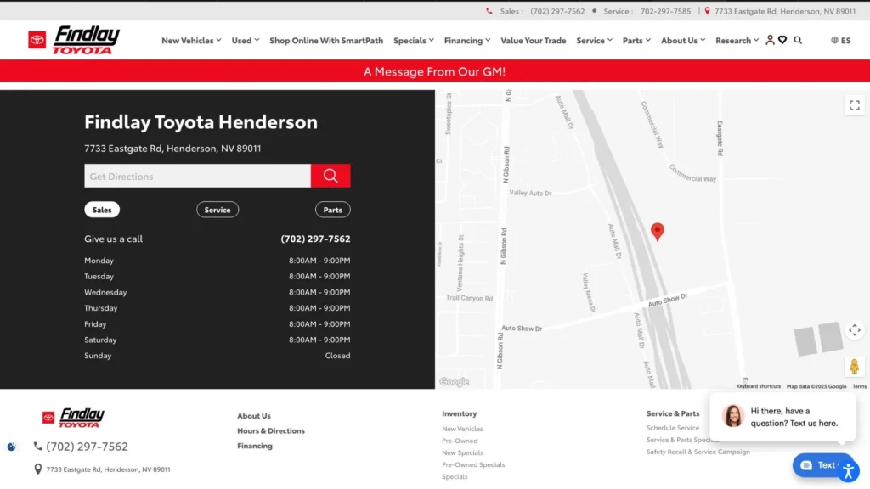Call service number 702-297-7585
870x489 pixels.
point(665,11)
